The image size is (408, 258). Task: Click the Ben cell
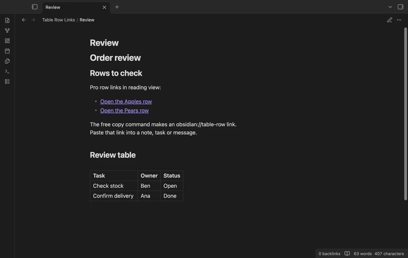[x=149, y=186]
